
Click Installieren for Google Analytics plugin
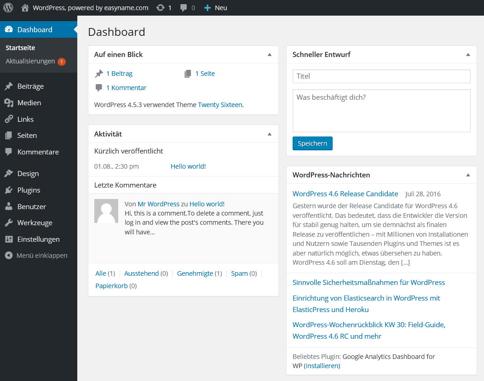coord(322,366)
